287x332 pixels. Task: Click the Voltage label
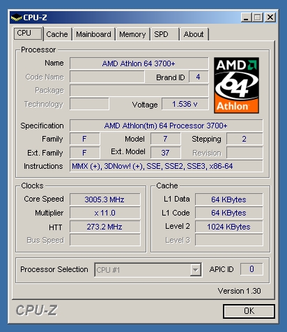click(145, 105)
